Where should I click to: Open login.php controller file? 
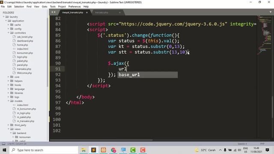coord(22,57)
